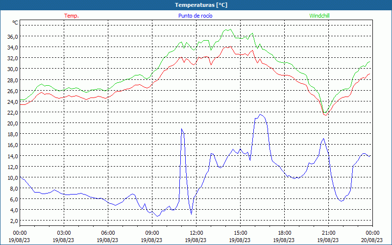The width and height of the screenshot is (392, 245).
Task: Click the Temperaturas [°C] chart title
Action: [x=201, y=5]
